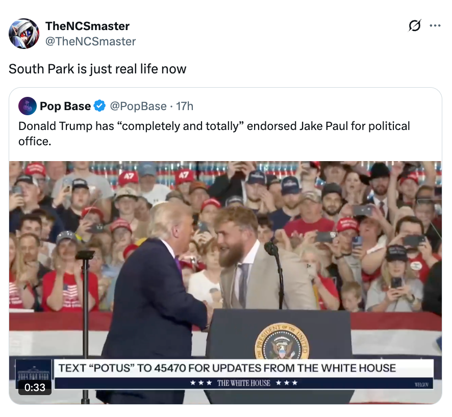The width and height of the screenshot is (452, 417).
Task: Open the quoted post about Jake Paul endorsement
Action: (214, 133)
